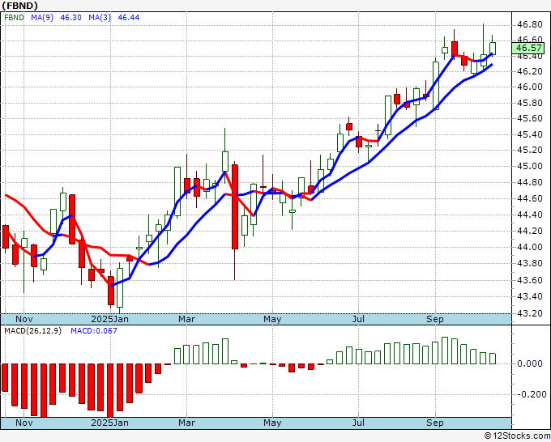Click the 46.30 moving average value

71,17
